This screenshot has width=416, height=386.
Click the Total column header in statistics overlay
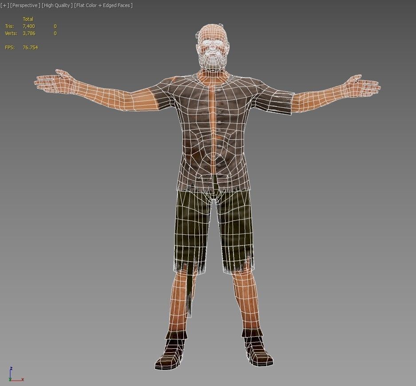(28, 19)
